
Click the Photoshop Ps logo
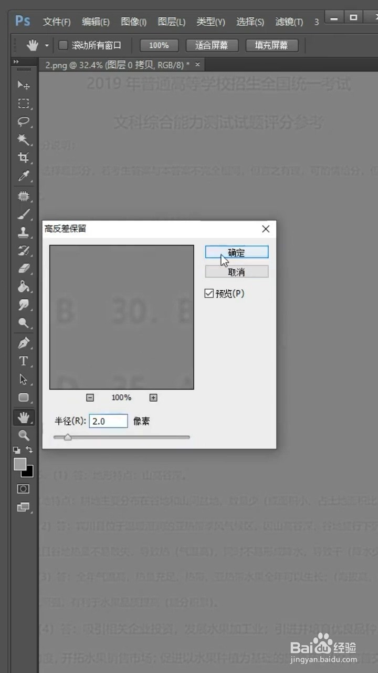[x=23, y=21]
